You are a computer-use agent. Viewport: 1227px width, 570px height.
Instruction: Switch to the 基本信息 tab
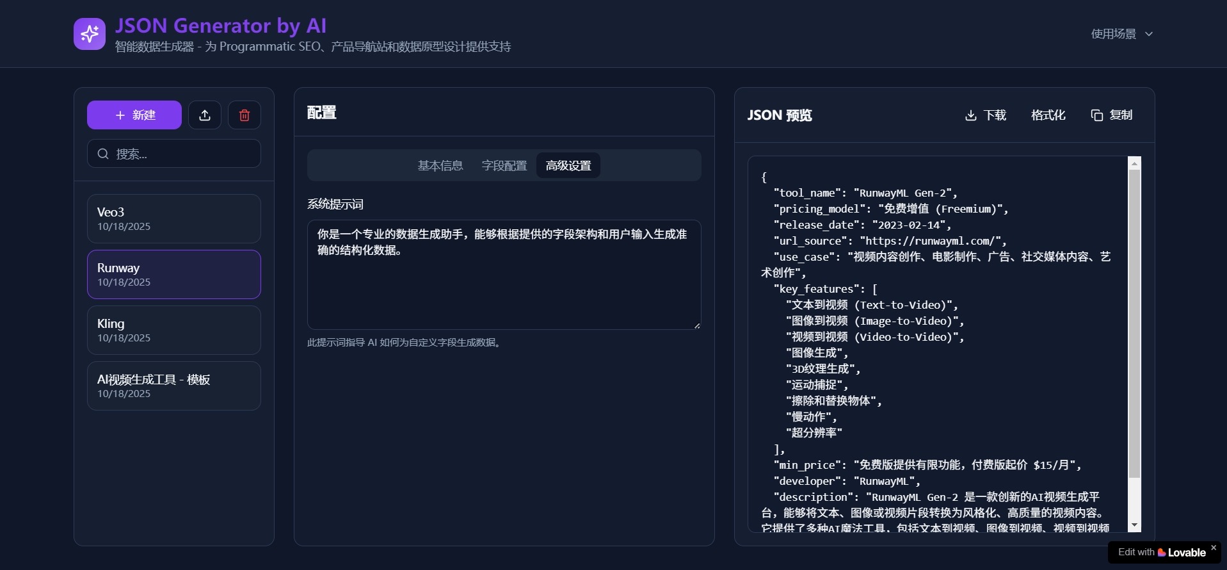440,166
